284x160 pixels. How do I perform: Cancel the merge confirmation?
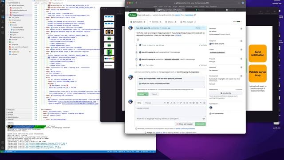154,94
